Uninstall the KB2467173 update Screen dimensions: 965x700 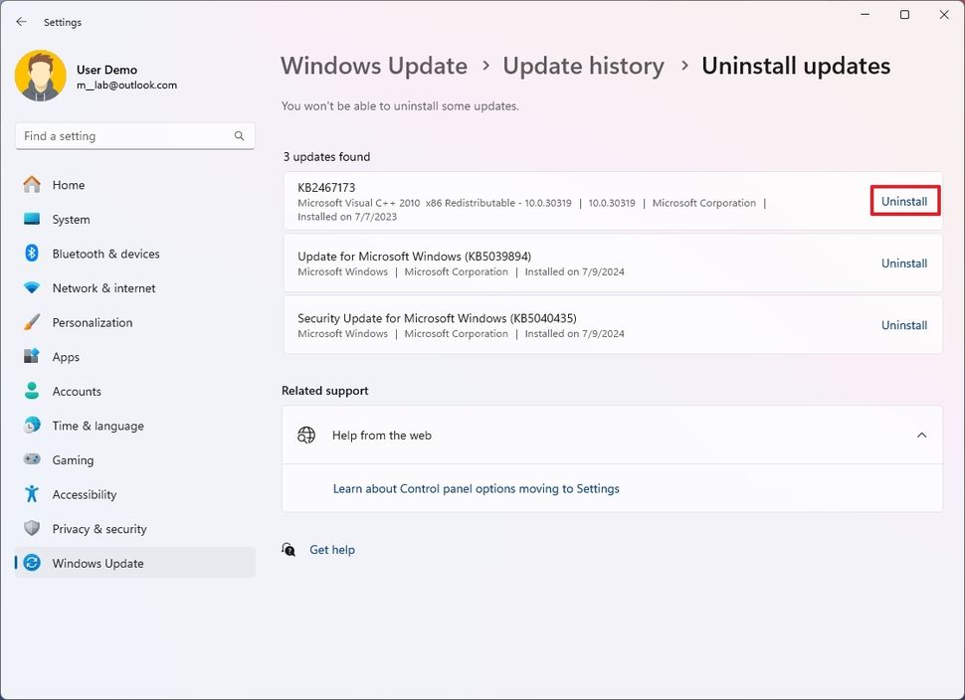(x=903, y=200)
